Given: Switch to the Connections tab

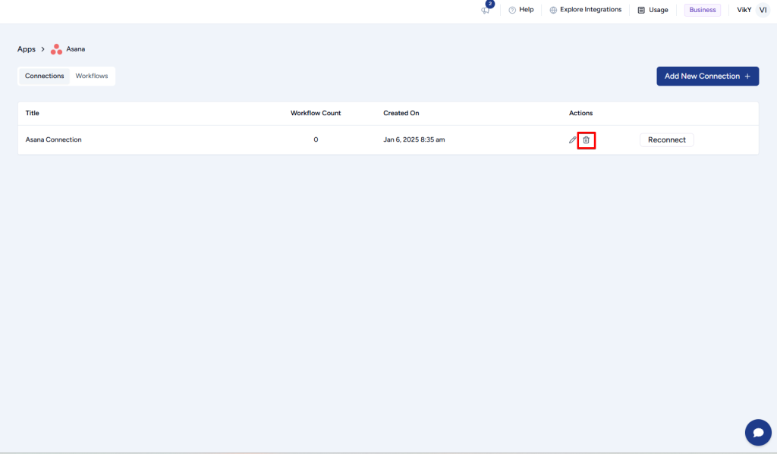Looking at the screenshot, I should coord(44,76).
